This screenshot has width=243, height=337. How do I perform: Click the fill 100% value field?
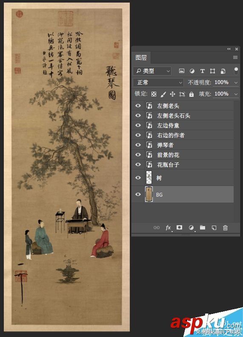(222, 94)
